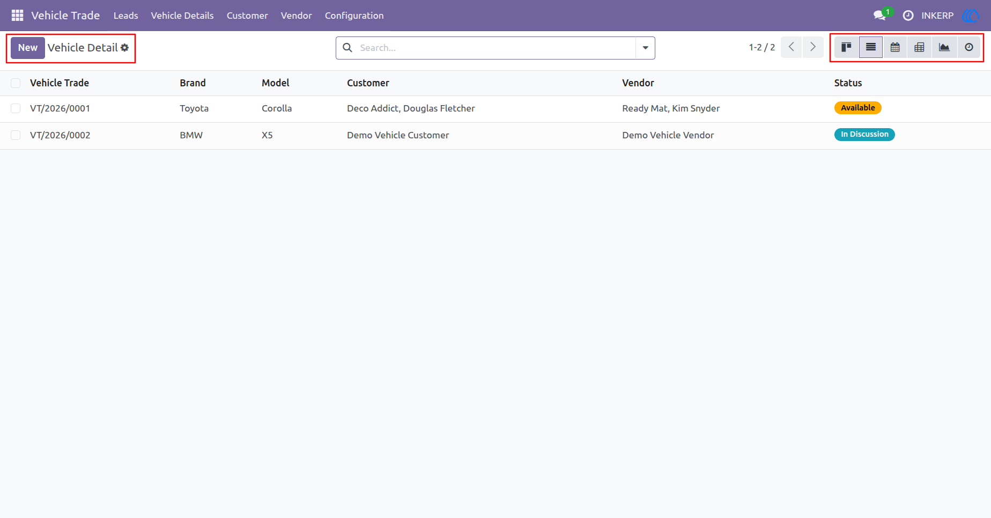991x518 pixels.
Task: Sort by the Model column header
Action: coord(275,83)
